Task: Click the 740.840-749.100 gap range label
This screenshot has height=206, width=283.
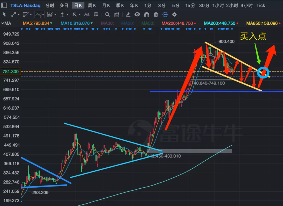Action: pyautogui.click(x=208, y=83)
